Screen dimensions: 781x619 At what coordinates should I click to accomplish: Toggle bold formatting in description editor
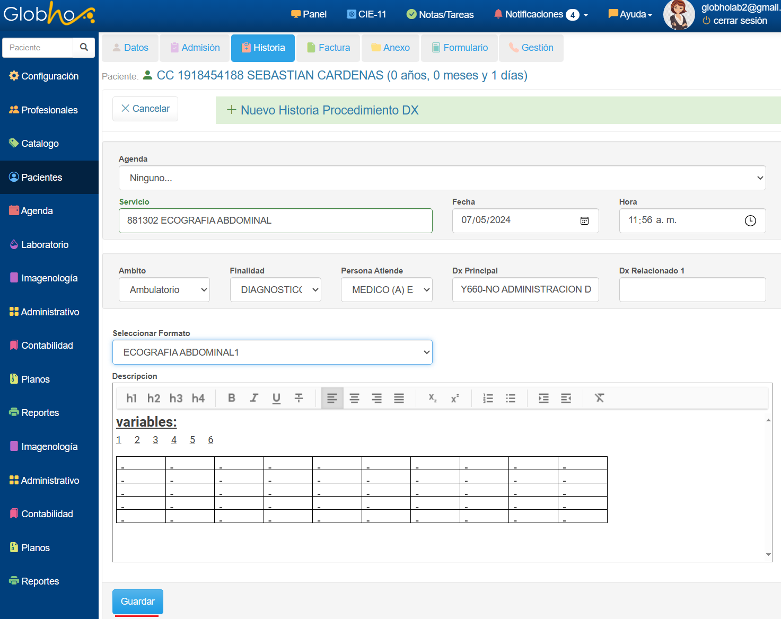point(232,398)
